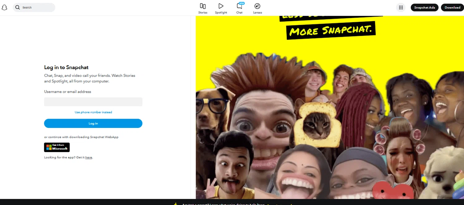Click the Download button
The image size is (464, 205).
[453, 7]
